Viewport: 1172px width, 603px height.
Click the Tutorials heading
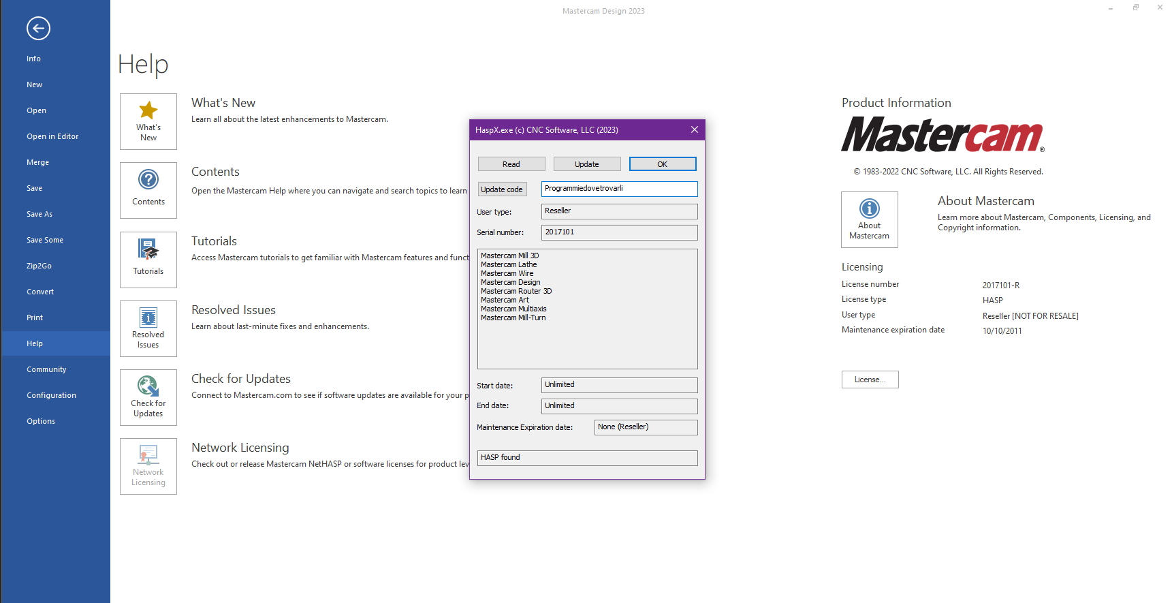tap(214, 241)
